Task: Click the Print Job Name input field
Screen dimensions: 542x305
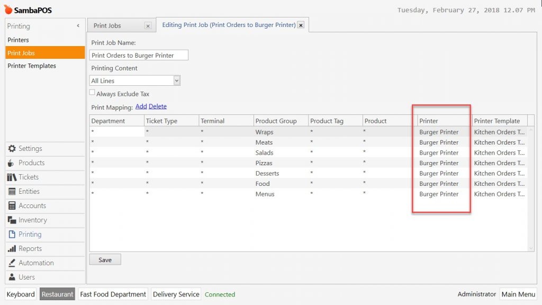Action: coord(139,55)
